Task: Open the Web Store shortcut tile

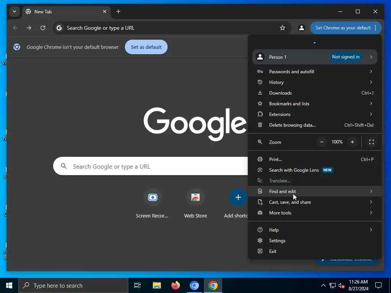Action: (195, 203)
